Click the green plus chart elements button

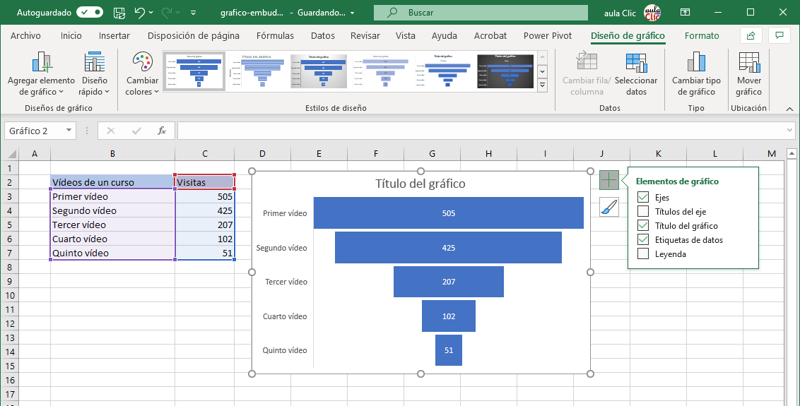click(x=608, y=180)
